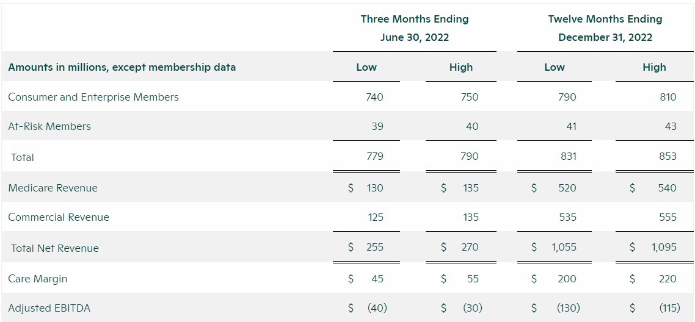Click the (115) Adjusted EBITDA value
The width and height of the screenshot is (695, 322).
669,308
